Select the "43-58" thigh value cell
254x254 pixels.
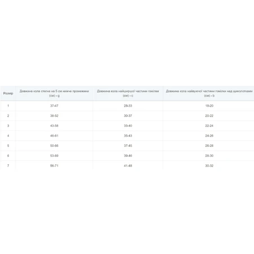click(x=54, y=126)
